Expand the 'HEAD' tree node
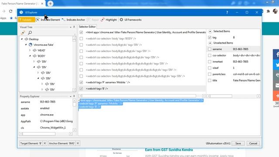Image resolution: width=279 pixels, height=157 pixels. tap(30, 51)
